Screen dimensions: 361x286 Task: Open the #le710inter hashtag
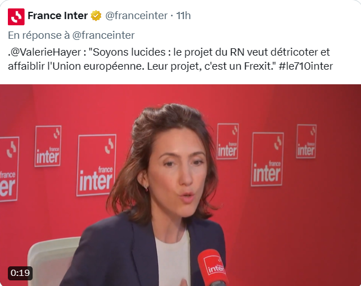click(x=306, y=66)
